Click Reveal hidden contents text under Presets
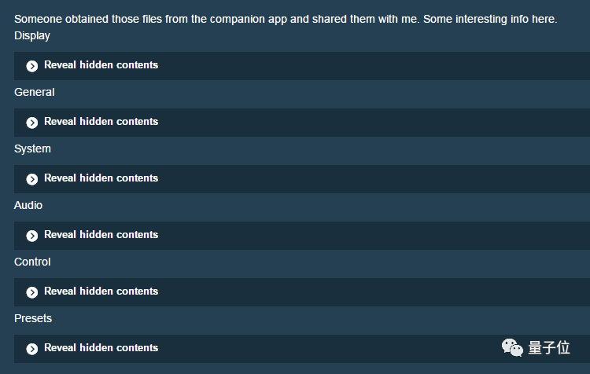 [101, 348]
